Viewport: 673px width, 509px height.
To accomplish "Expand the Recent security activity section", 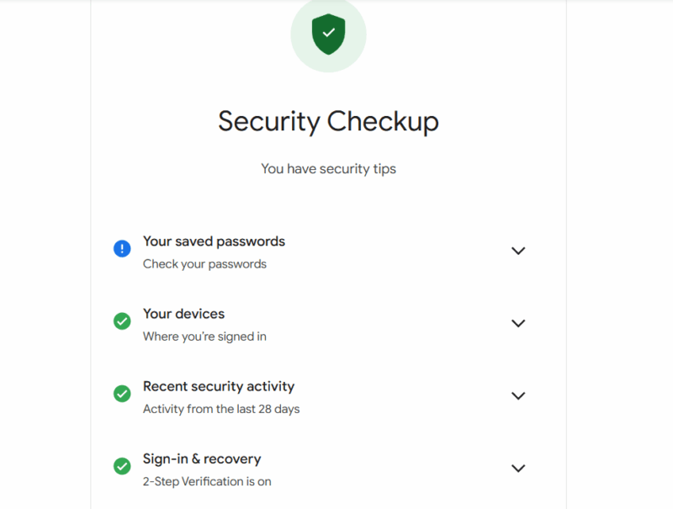I will coord(518,395).
